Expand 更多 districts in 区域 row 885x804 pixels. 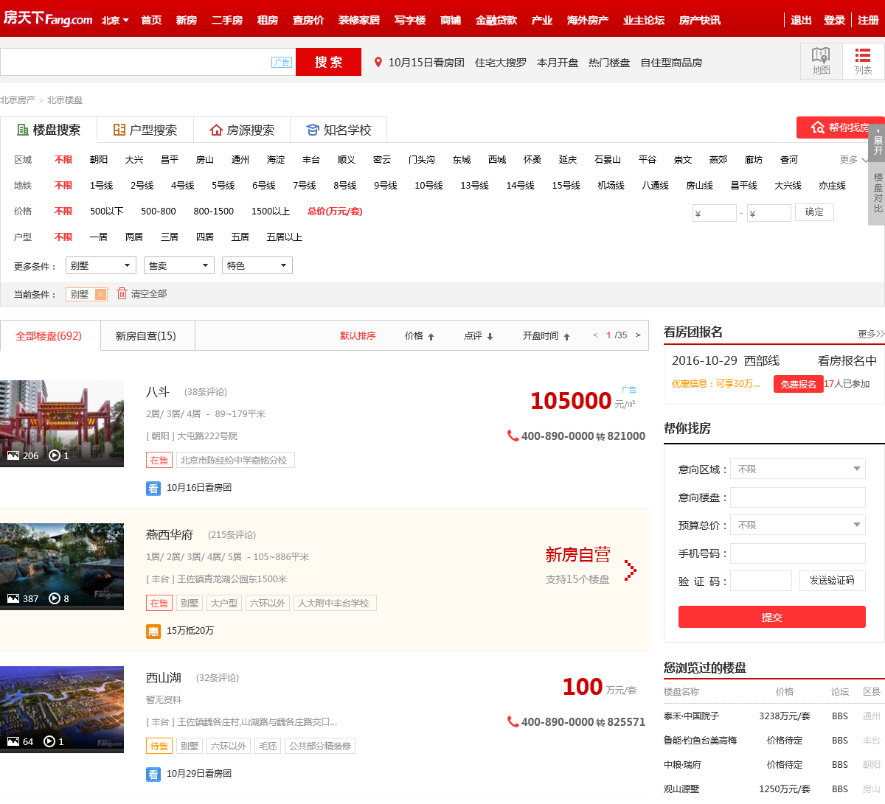click(854, 160)
